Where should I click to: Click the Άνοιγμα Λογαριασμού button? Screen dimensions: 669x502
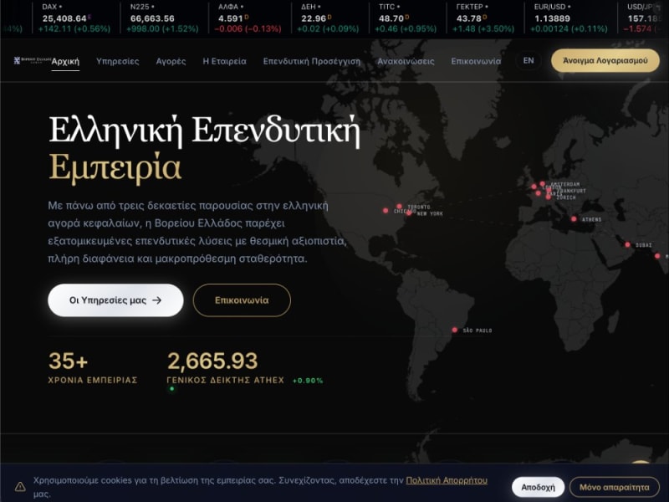click(x=605, y=60)
